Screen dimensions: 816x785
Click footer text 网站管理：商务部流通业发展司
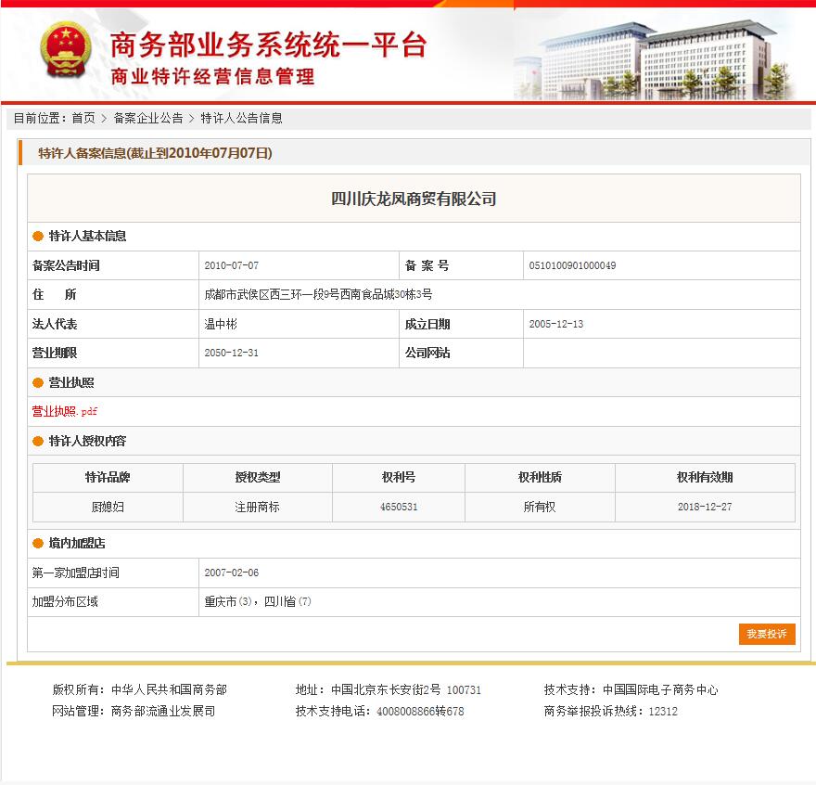(x=134, y=711)
